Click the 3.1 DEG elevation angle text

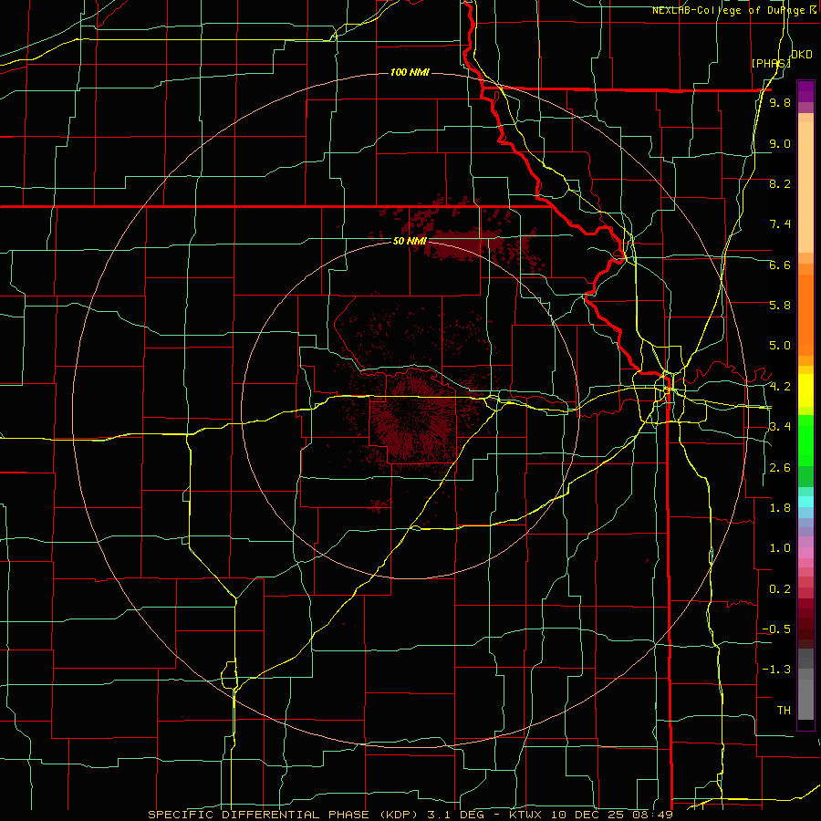(x=455, y=815)
